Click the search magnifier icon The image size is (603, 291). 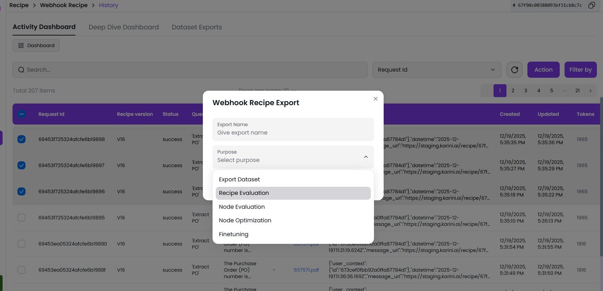pos(21,70)
